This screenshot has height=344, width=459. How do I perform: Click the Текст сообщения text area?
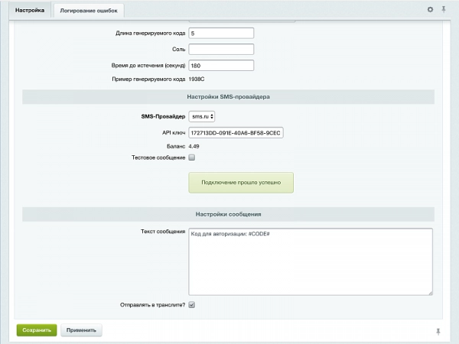311,261
